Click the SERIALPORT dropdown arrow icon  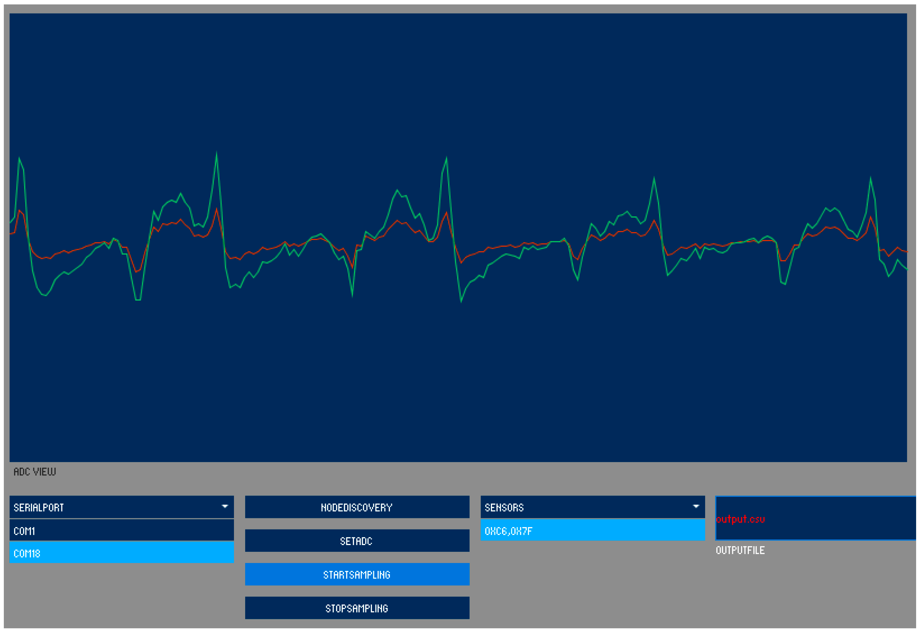coord(225,507)
